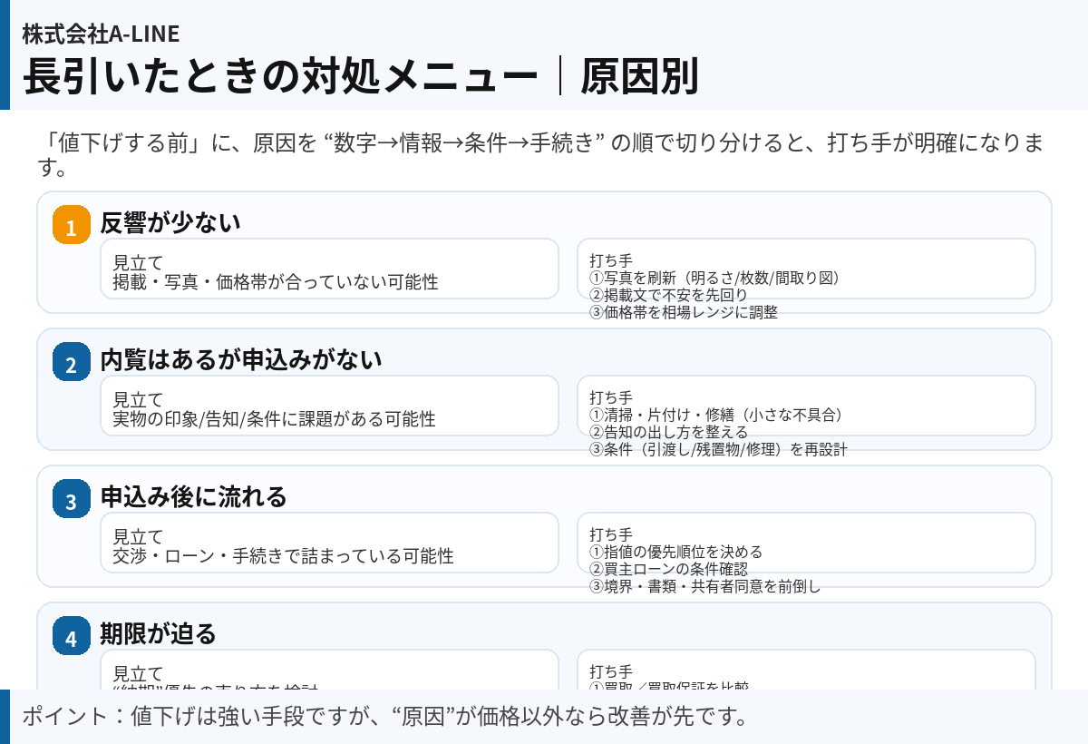1088x744 pixels.
Task: Select the blue number 4 badge
Action: tap(72, 635)
